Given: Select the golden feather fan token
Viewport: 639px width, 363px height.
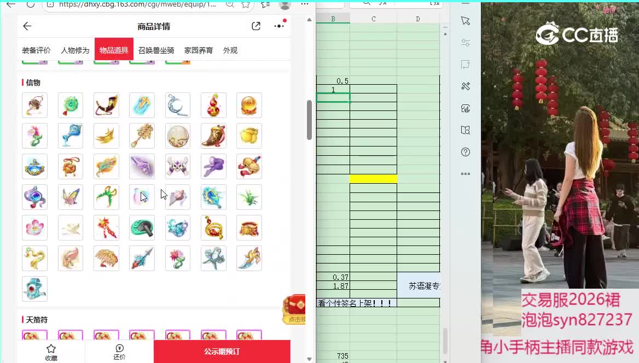Looking at the screenshot, I should (106, 258).
